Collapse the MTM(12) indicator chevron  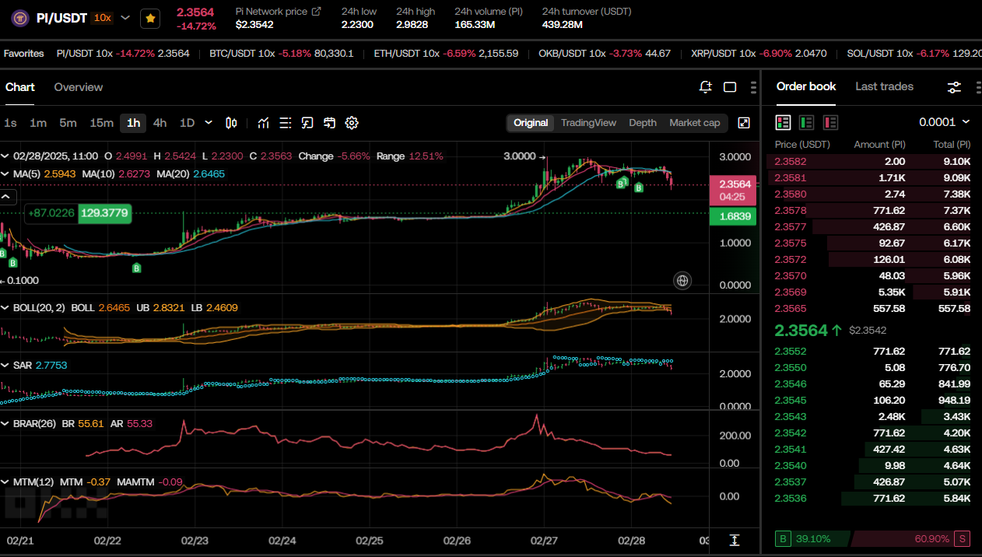pos(5,482)
